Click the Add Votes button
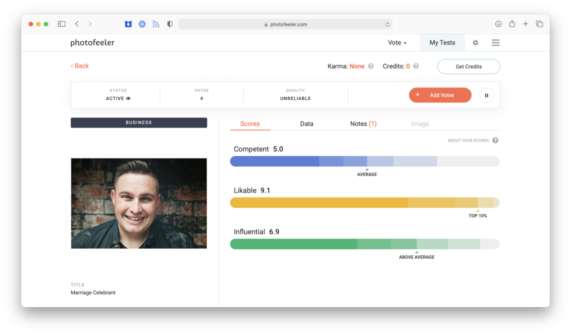Image resolution: width=571 pixels, height=335 pixels. tap(440, 95)
